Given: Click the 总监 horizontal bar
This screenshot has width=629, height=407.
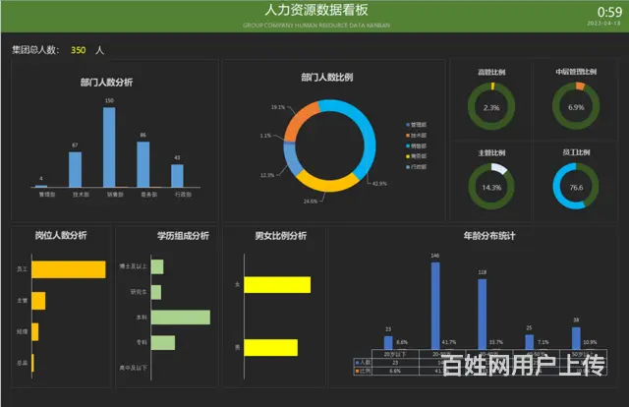Looking at the screenshot, I should tap(32, 363).
